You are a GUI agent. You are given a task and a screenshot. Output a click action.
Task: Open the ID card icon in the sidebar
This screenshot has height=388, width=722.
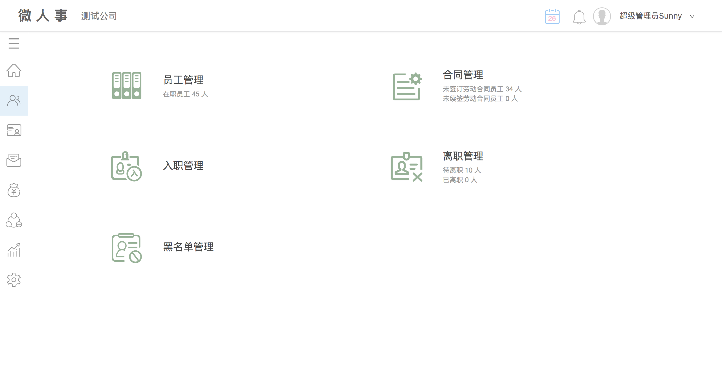click(x=14, y=130)
